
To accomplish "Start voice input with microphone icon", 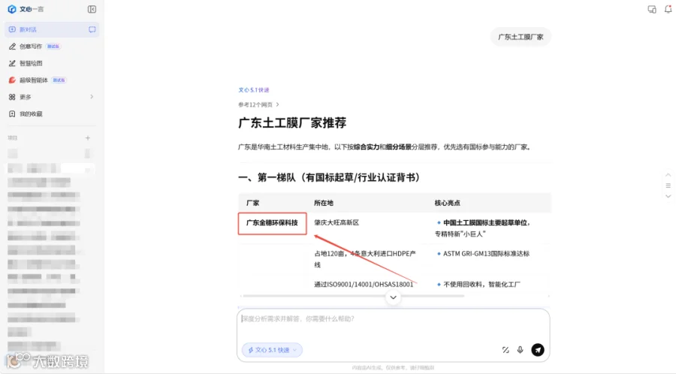I will (x=521, y=350).
